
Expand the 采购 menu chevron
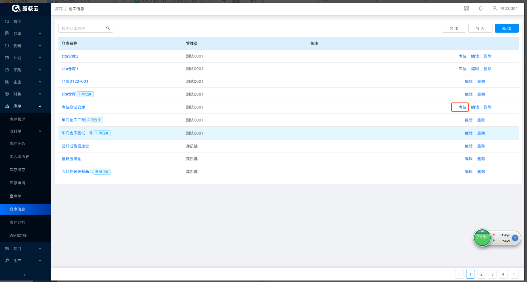coord(40,70)
